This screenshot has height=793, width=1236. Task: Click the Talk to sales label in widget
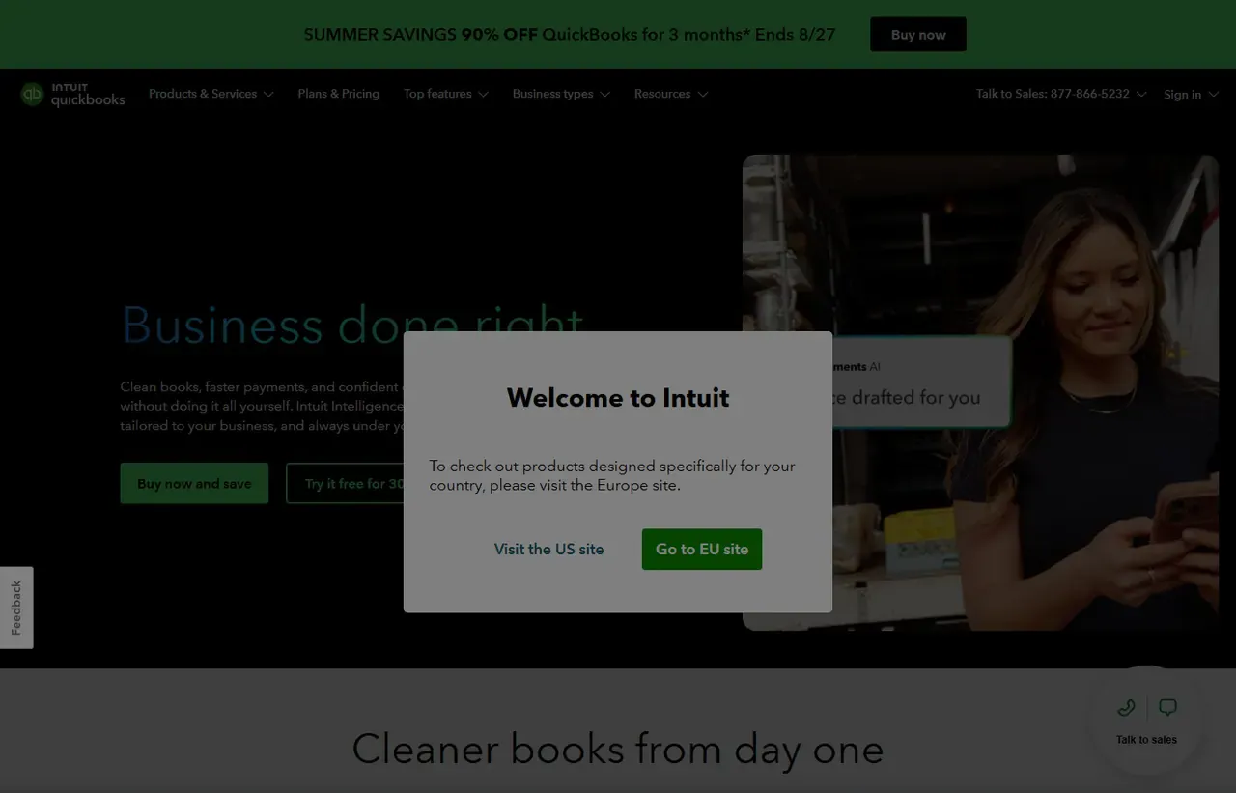point(1146,740)
